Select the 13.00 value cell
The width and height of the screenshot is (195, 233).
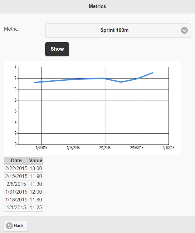point(36,169)
